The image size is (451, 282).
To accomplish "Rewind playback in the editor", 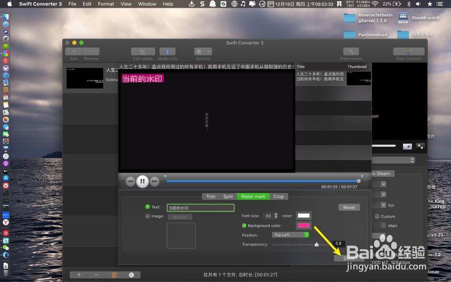I will [130, 181].
